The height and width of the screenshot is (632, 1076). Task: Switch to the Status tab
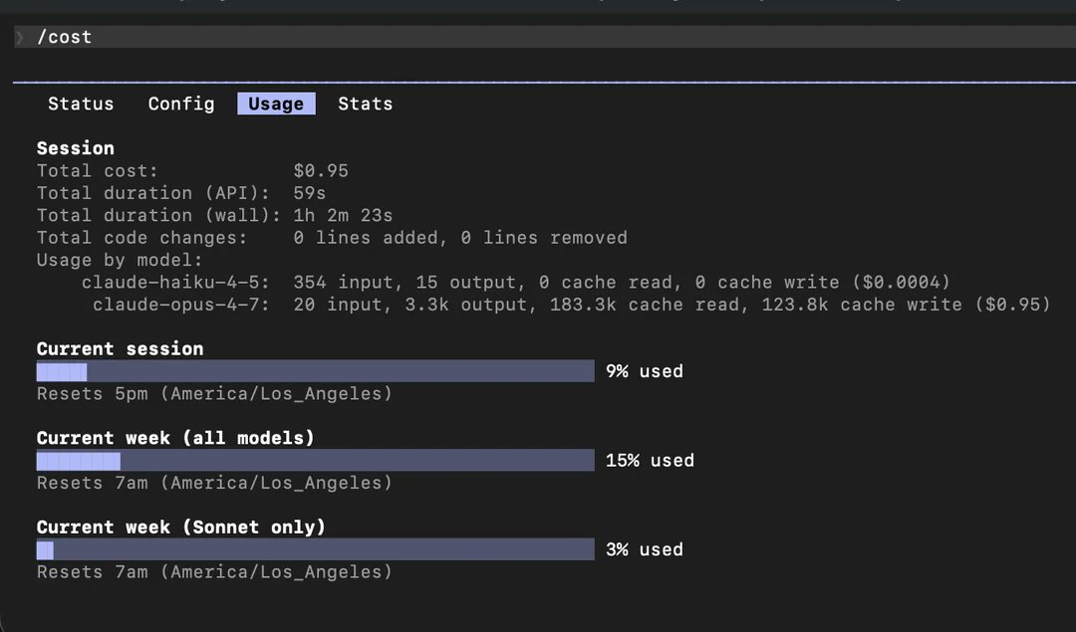(81, 104)
